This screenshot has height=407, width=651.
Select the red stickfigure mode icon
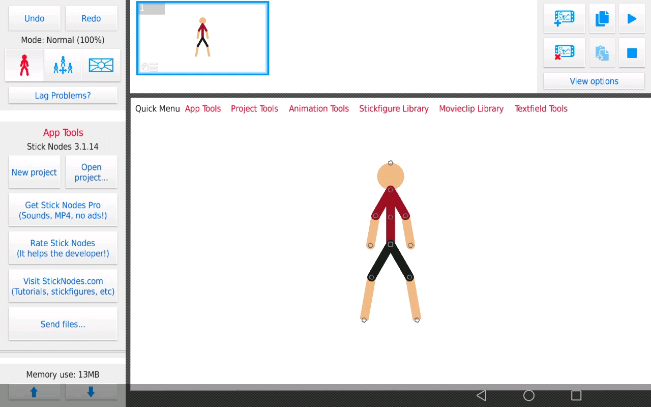[24, 65]
